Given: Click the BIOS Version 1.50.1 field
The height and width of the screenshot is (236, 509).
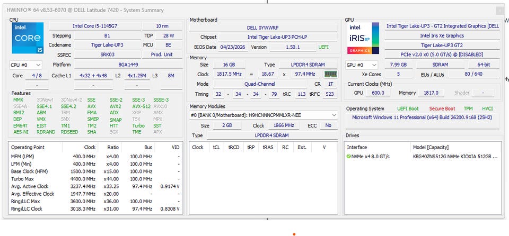Looking at the screenshot, I should coord(293,47).
